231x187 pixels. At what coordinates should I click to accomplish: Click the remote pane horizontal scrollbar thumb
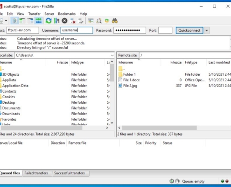coord(159,128)
